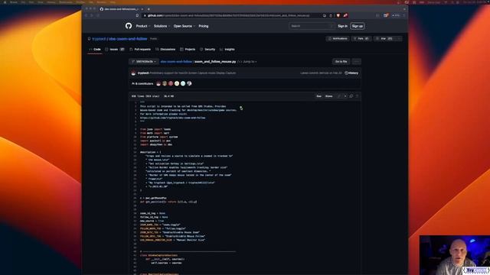Open the Product menu

[x=143, y=26]
